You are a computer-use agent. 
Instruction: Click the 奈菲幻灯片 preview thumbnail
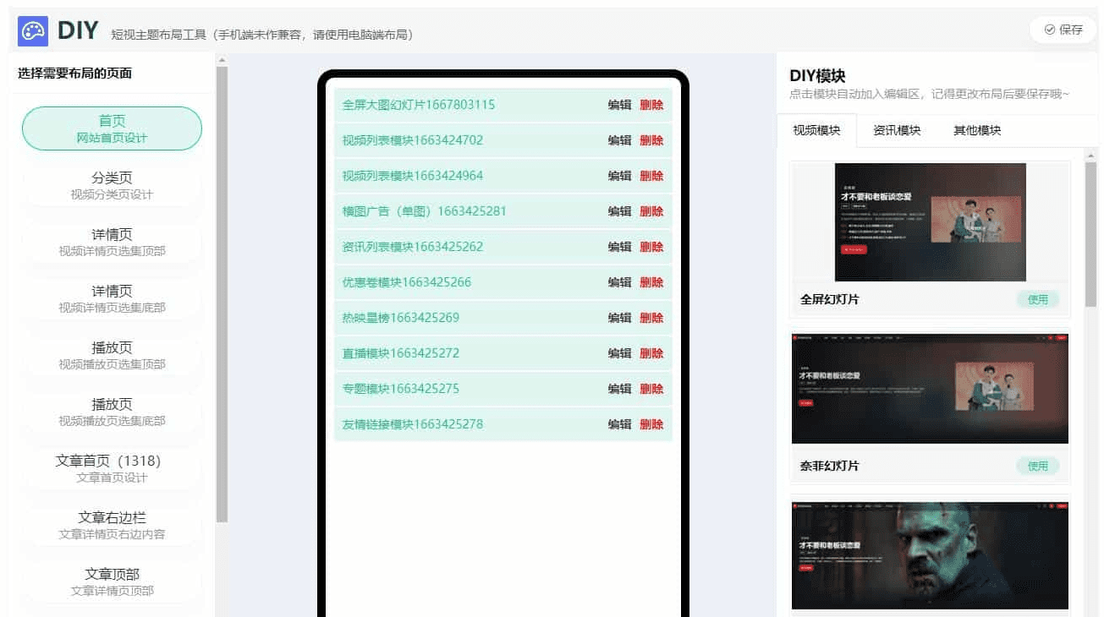[x=930, y=388]
